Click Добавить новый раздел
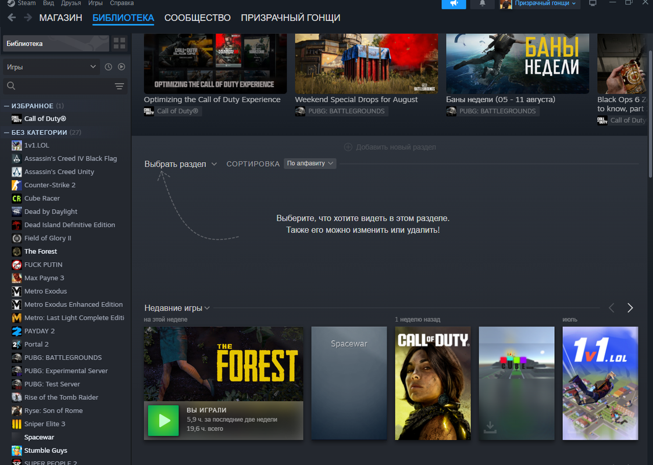Viewport: 653px width, 465px height. click(x=390, y=147)
